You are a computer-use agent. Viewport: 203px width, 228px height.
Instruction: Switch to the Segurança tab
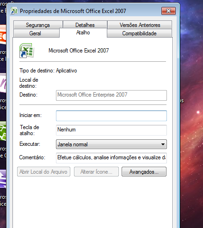pyautogui.click(x=38, y=25)
